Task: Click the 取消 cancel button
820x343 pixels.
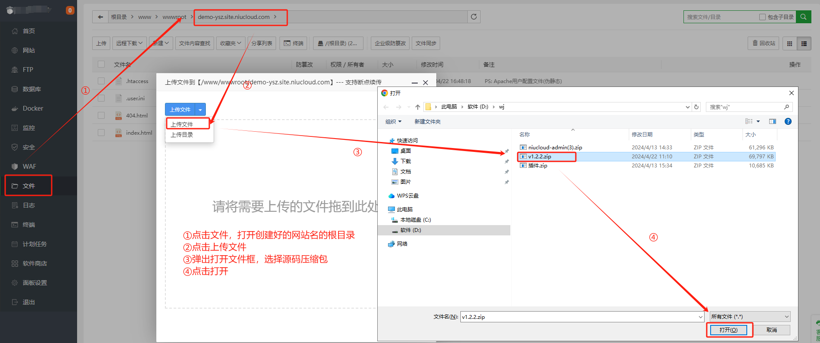Action: 772,330
